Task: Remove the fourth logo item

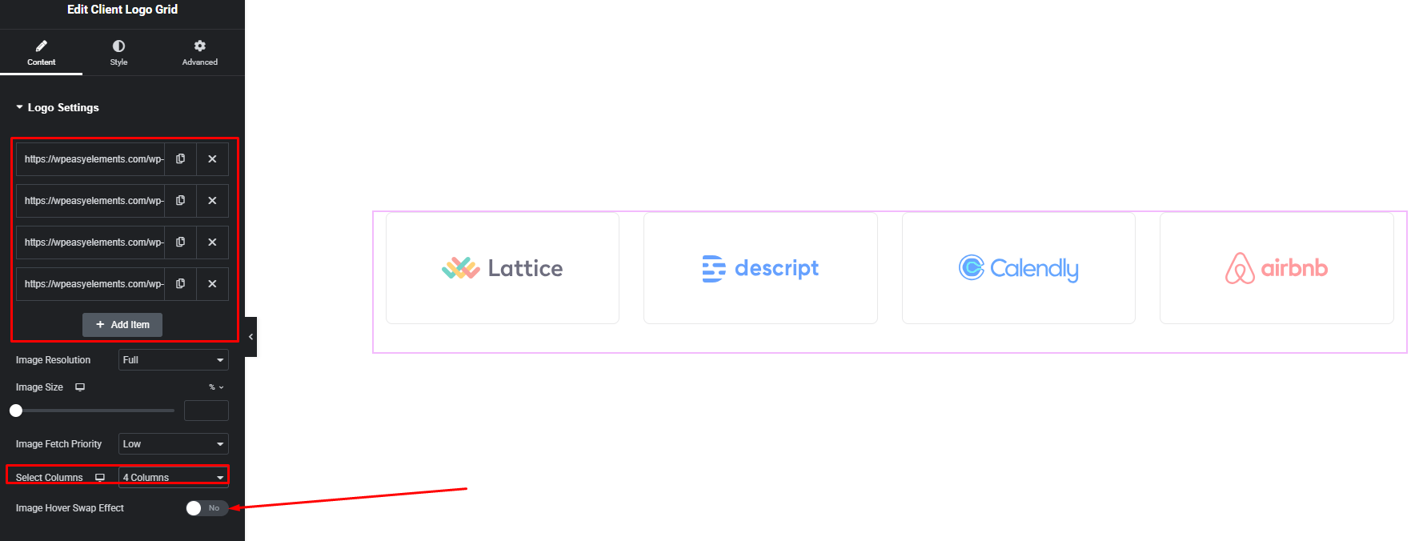Action: click(x=212, y=284)
